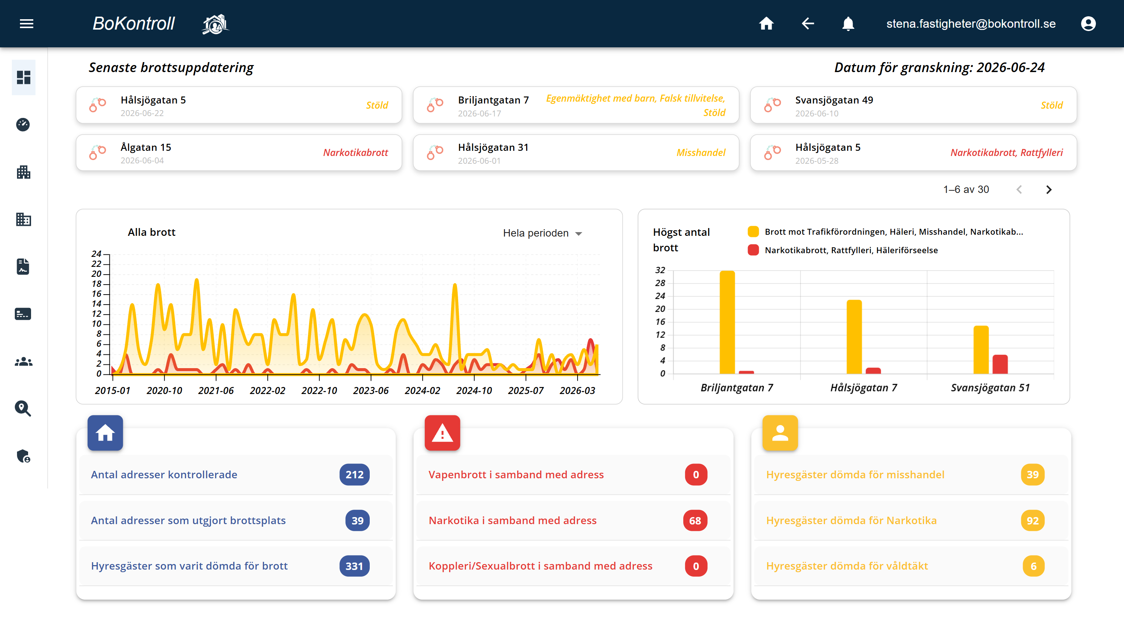Go to home via house icon

(766, 24)
